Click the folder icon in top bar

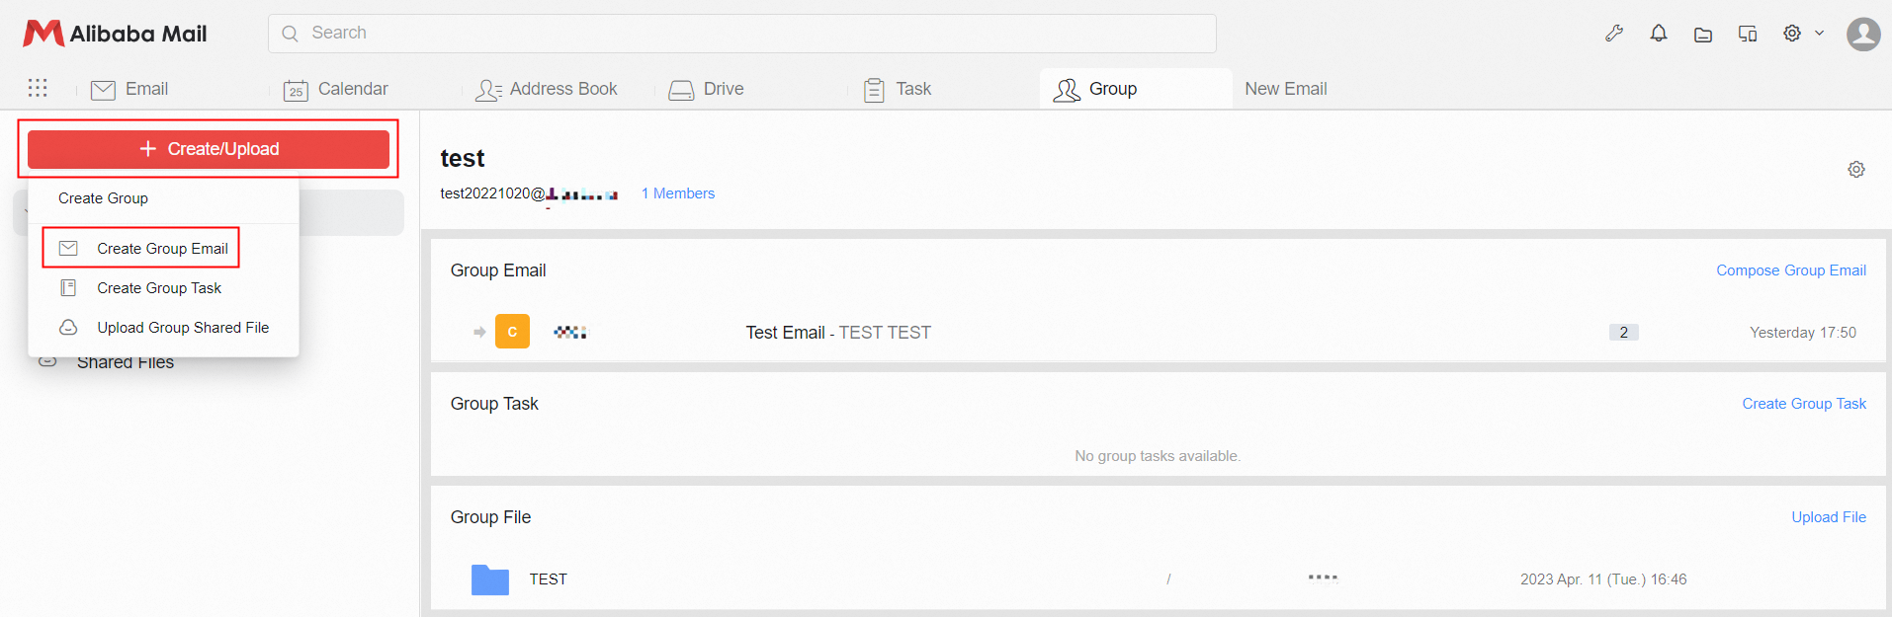pyautogui.click(x=1703, y=35)
